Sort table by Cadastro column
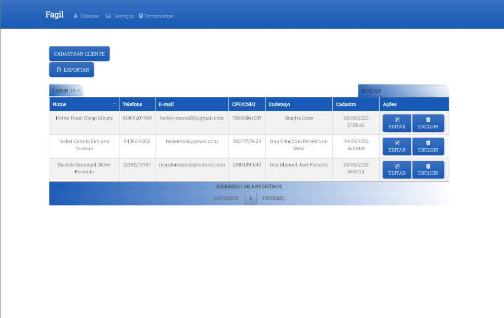 click(x=355, y=105)
